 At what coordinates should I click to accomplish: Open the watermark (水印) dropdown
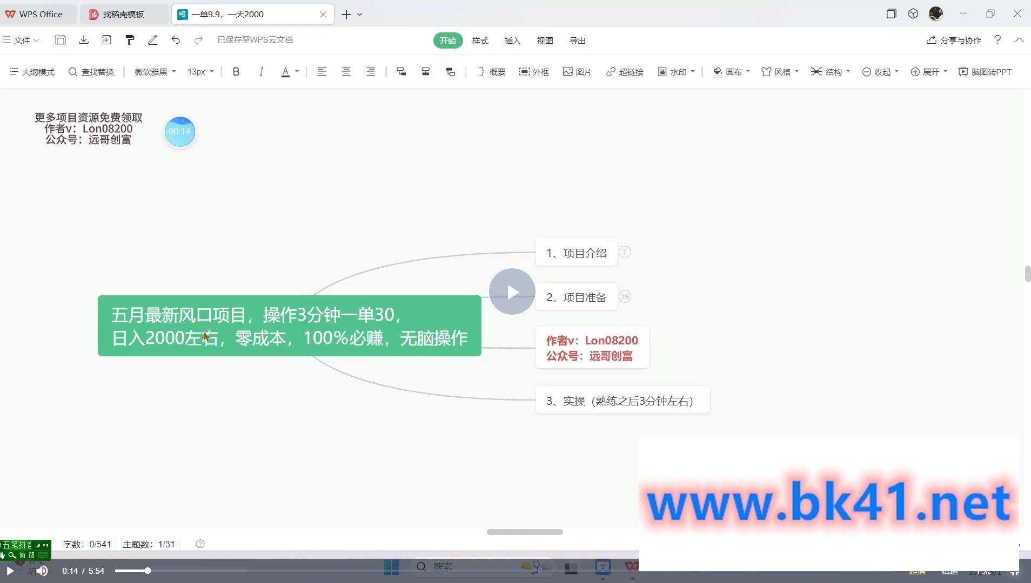pyautogui.click(x=676, y=72)
